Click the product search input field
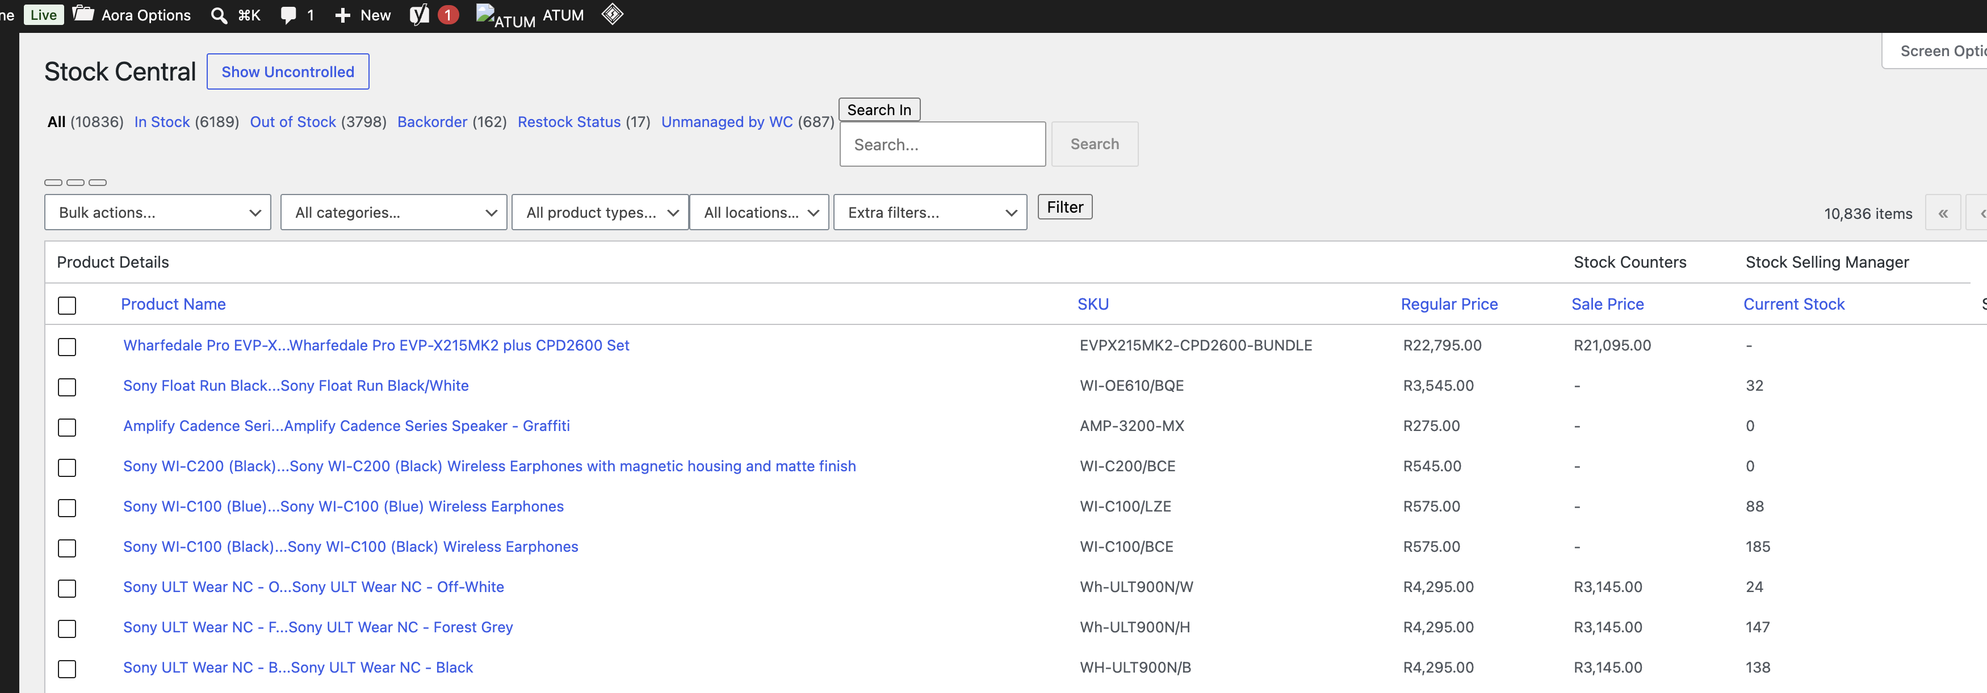This screenshot has height=693, width=1987. coord(942,144)
